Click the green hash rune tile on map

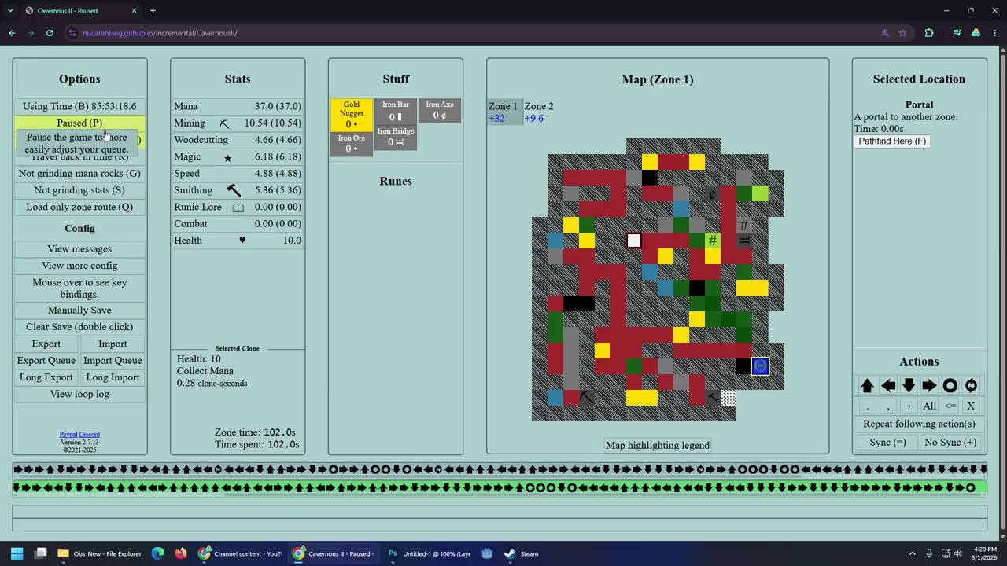pyautogui.click(x=713, y=241)
